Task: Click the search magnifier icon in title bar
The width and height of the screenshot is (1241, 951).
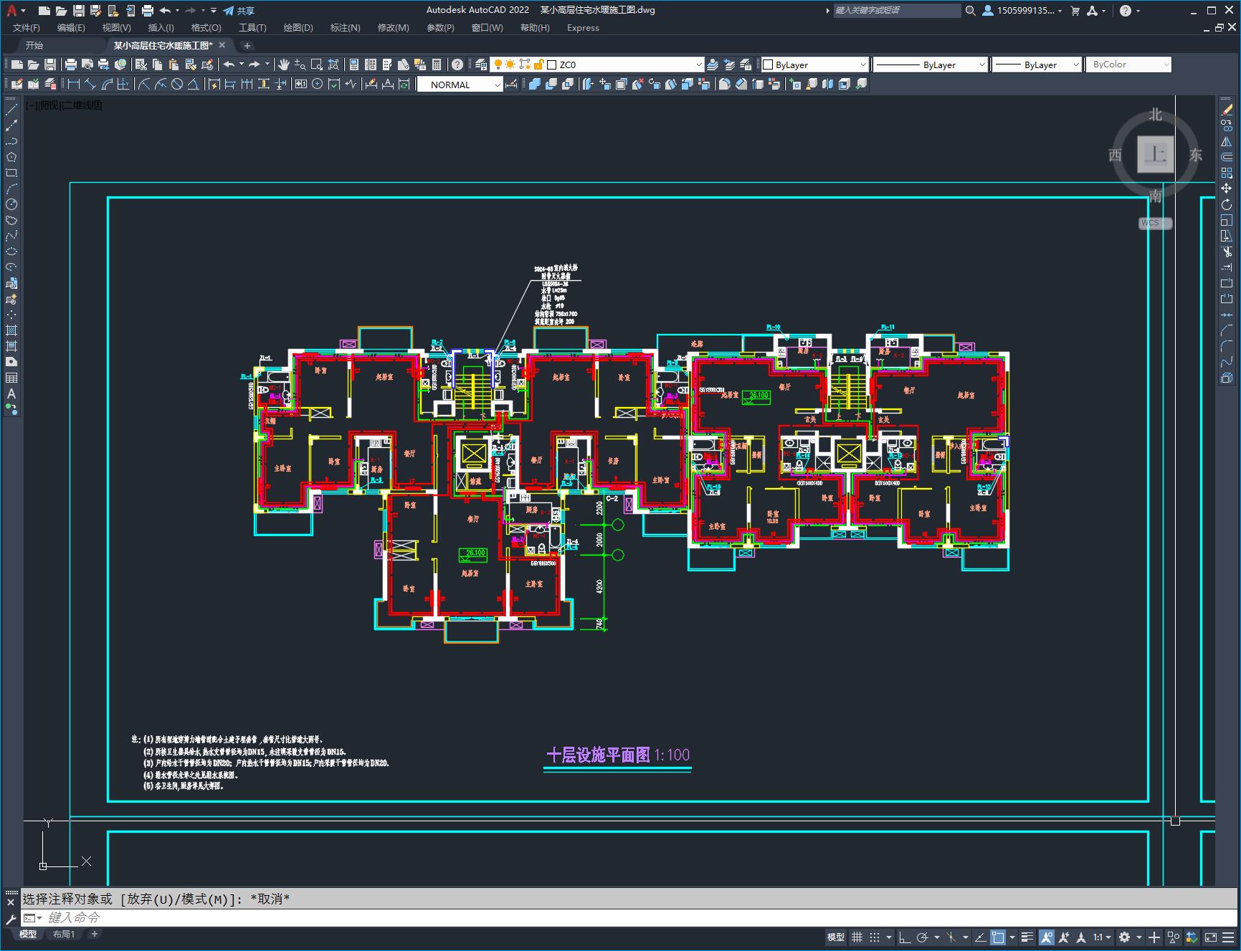Action: point(970,11)
